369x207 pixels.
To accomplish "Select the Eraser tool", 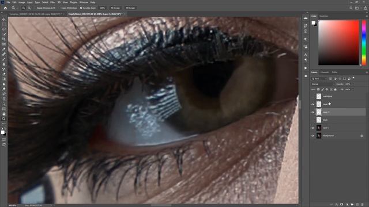I will (4, 74).
